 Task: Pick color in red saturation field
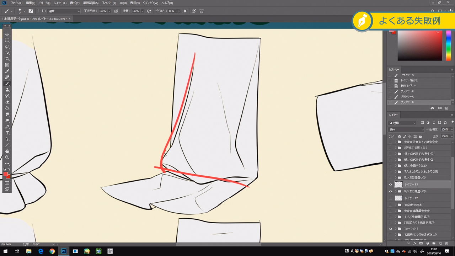(420, 46)
